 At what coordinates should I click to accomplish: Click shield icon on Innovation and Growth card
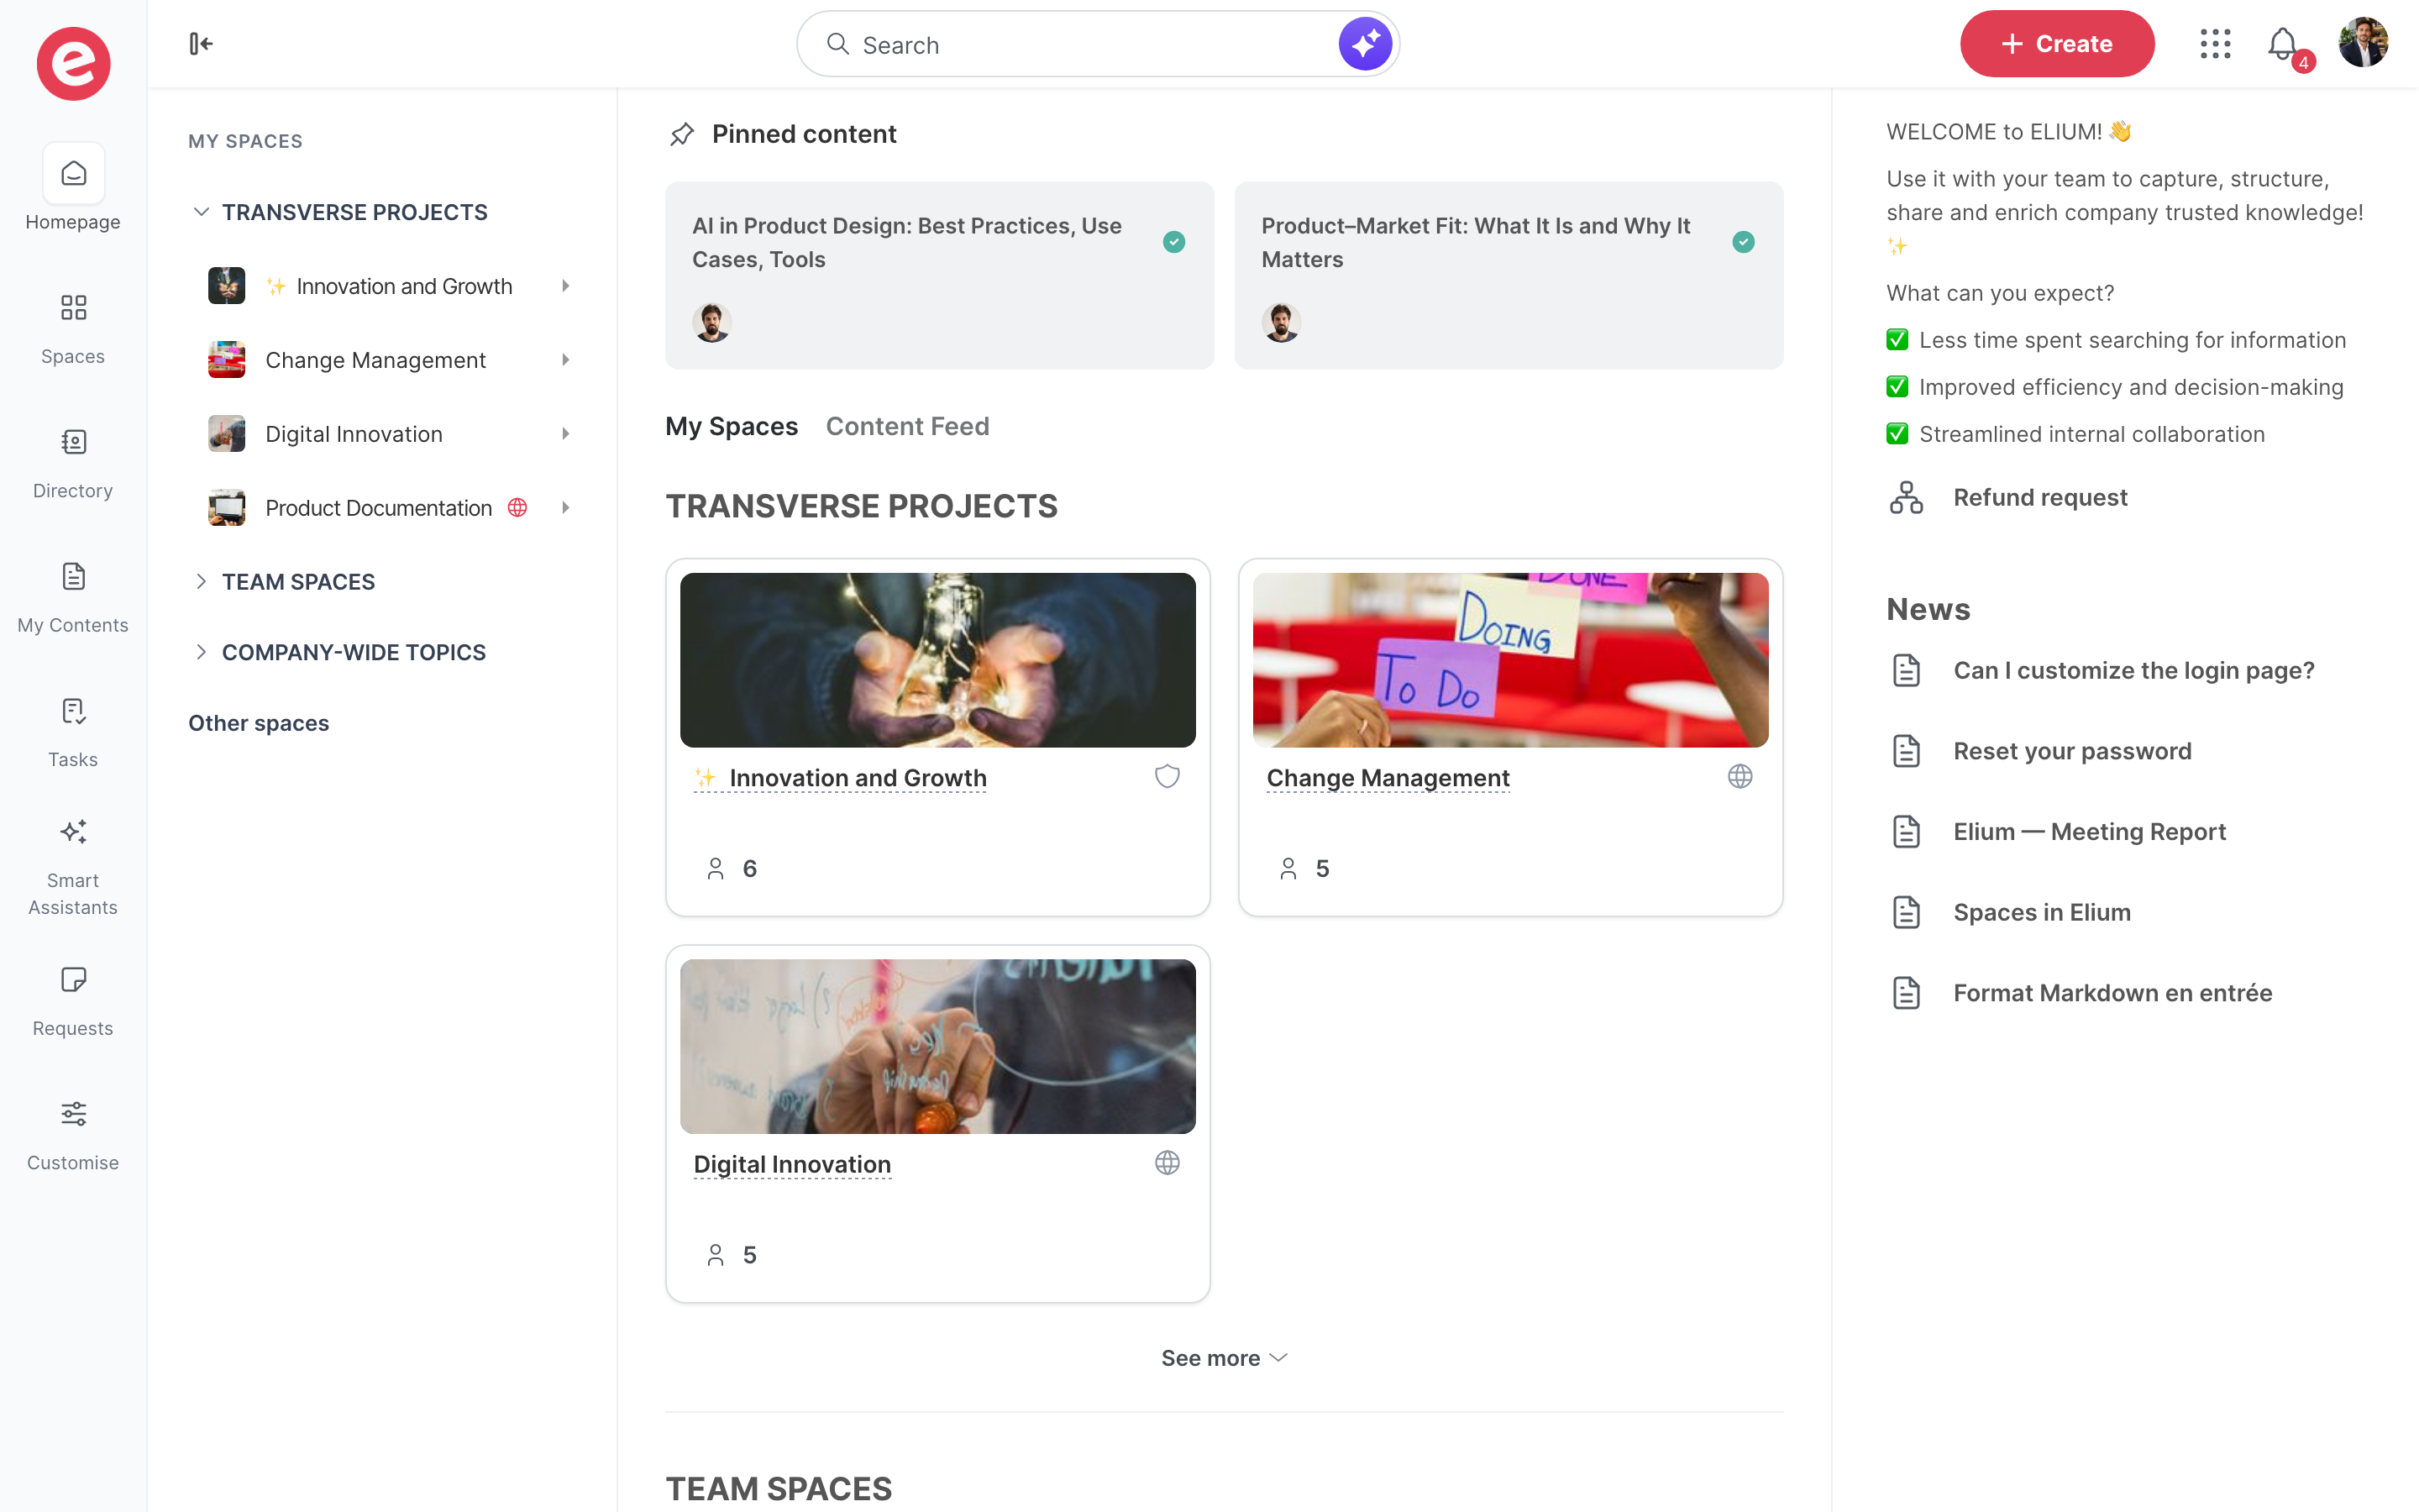pyautogui.click(x=1167, y=777)
